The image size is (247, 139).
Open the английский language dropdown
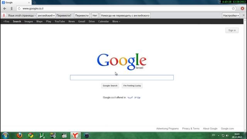46,15
